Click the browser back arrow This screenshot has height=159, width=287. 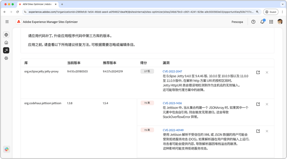click(5, 12)
